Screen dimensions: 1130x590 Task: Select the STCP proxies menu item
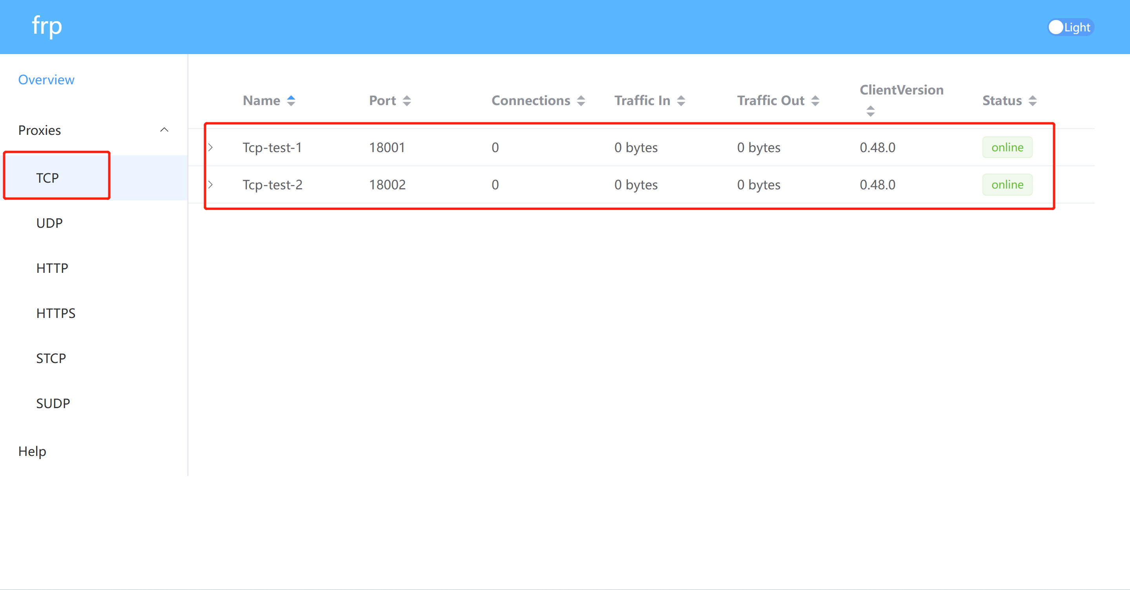pos(51,358)
